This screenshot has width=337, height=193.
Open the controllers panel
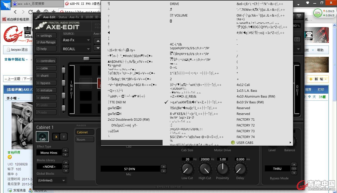coord(46,61)
